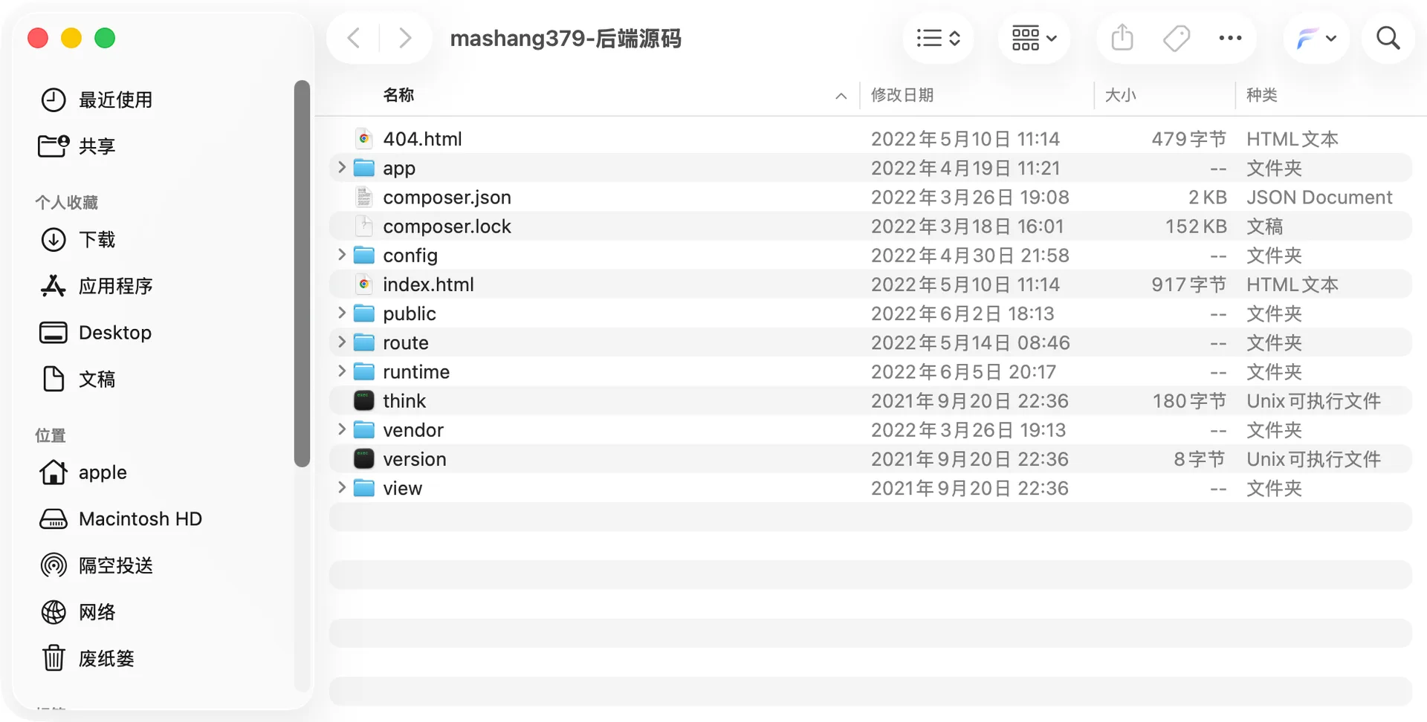
Task: Expand the public folder
Action: tap(342, 313)
